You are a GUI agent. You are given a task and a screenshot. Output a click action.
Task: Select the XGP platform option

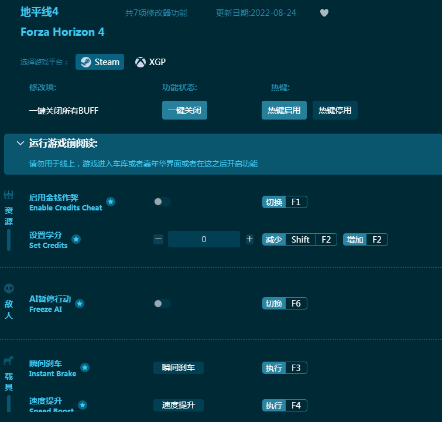[150, 62]
